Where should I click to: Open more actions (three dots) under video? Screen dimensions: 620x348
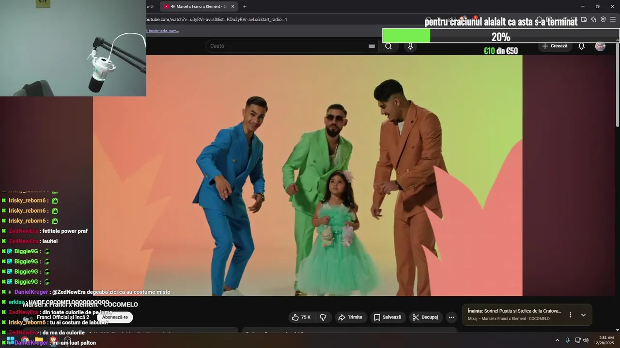tap(451, 317)
